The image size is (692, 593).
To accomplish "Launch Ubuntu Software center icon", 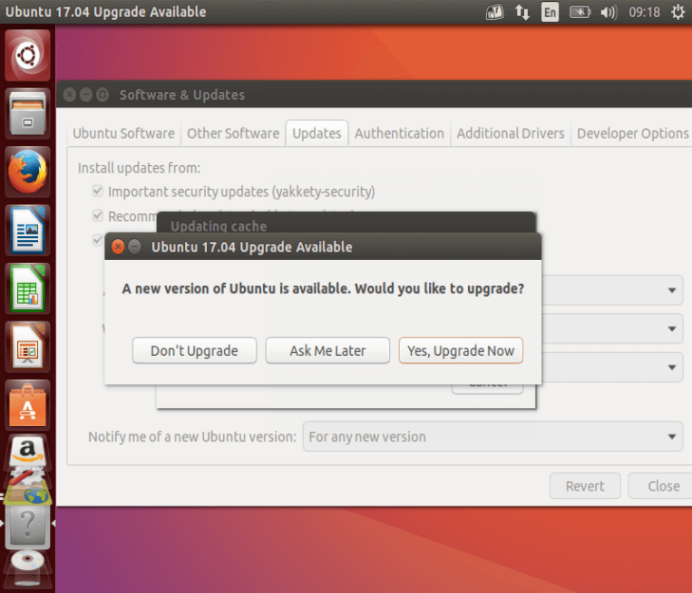I will pyautogui.click(x=28, y=405).
